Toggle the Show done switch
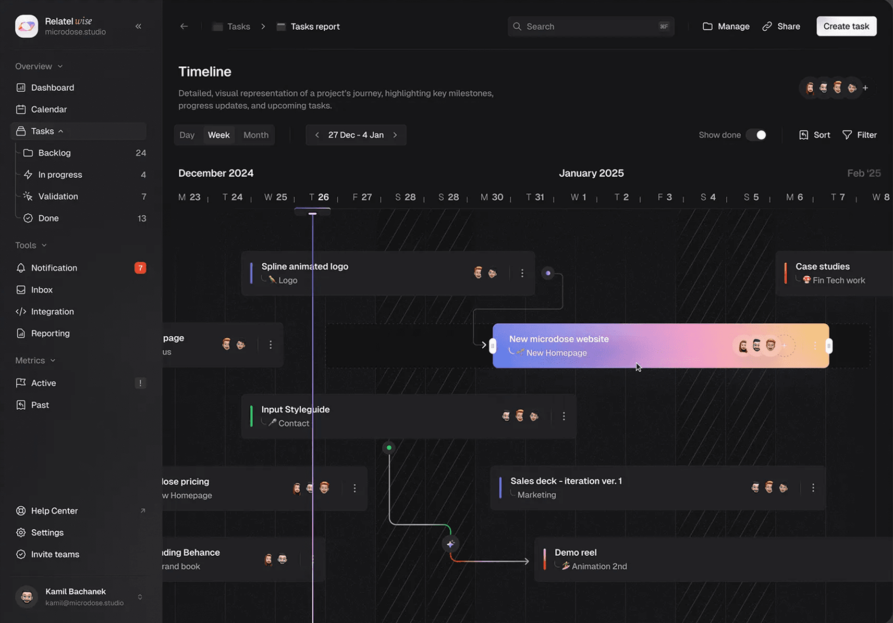893x623 pixels. (x=756, y=135)
